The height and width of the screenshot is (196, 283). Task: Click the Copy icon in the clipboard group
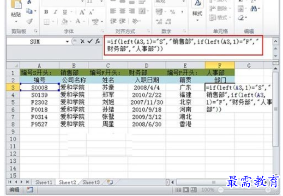coord(29,11)
